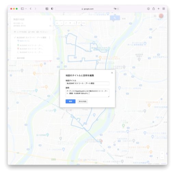Image resolution: width=175 pixels, height=175 pixels.
Task: Open the BLOCK47 layer three-dot options menu
Action: click(x=50, y=37)
